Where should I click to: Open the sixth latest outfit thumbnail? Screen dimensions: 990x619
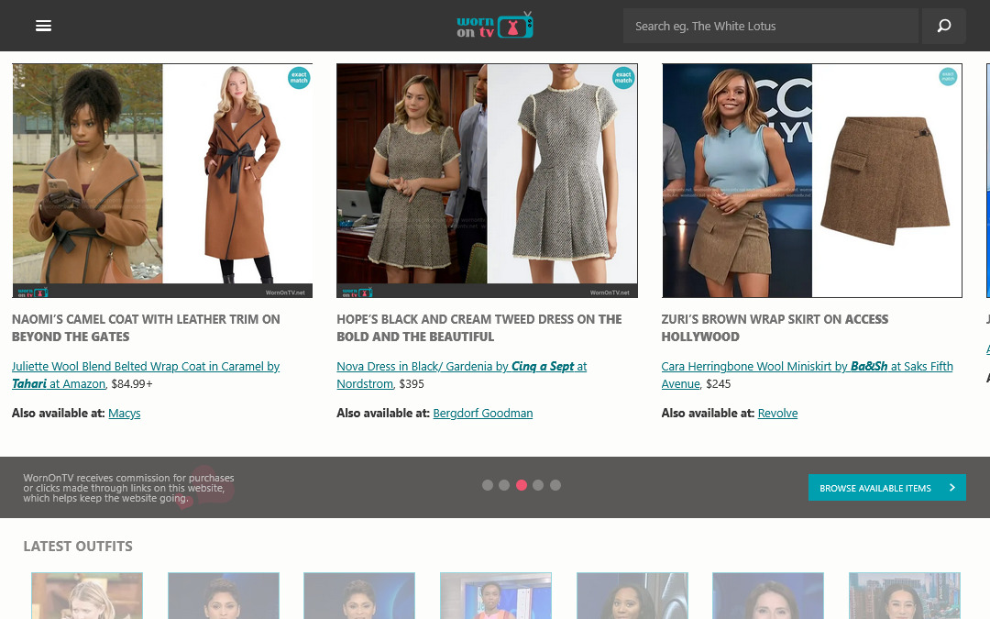(x=768, y=596)
